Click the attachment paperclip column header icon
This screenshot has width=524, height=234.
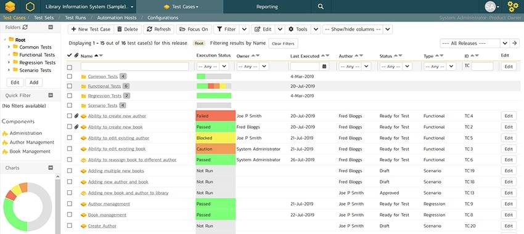(76, 55)
